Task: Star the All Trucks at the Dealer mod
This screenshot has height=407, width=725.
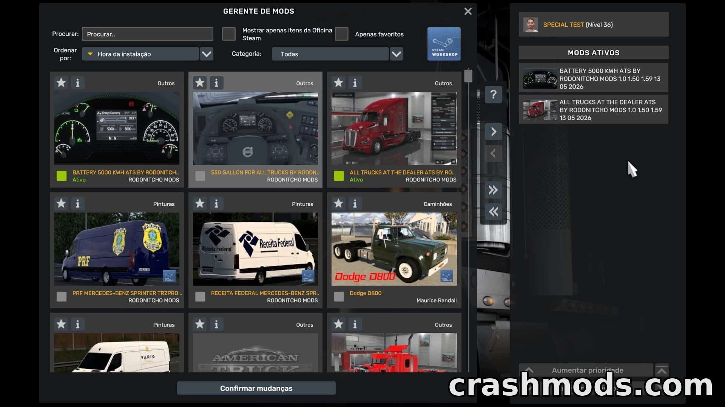Action: pyautogui.click(x=338, y=83)
